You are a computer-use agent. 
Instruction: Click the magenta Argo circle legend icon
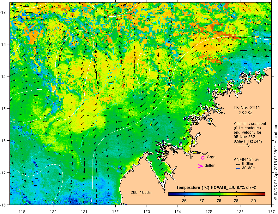pos(202,158)
